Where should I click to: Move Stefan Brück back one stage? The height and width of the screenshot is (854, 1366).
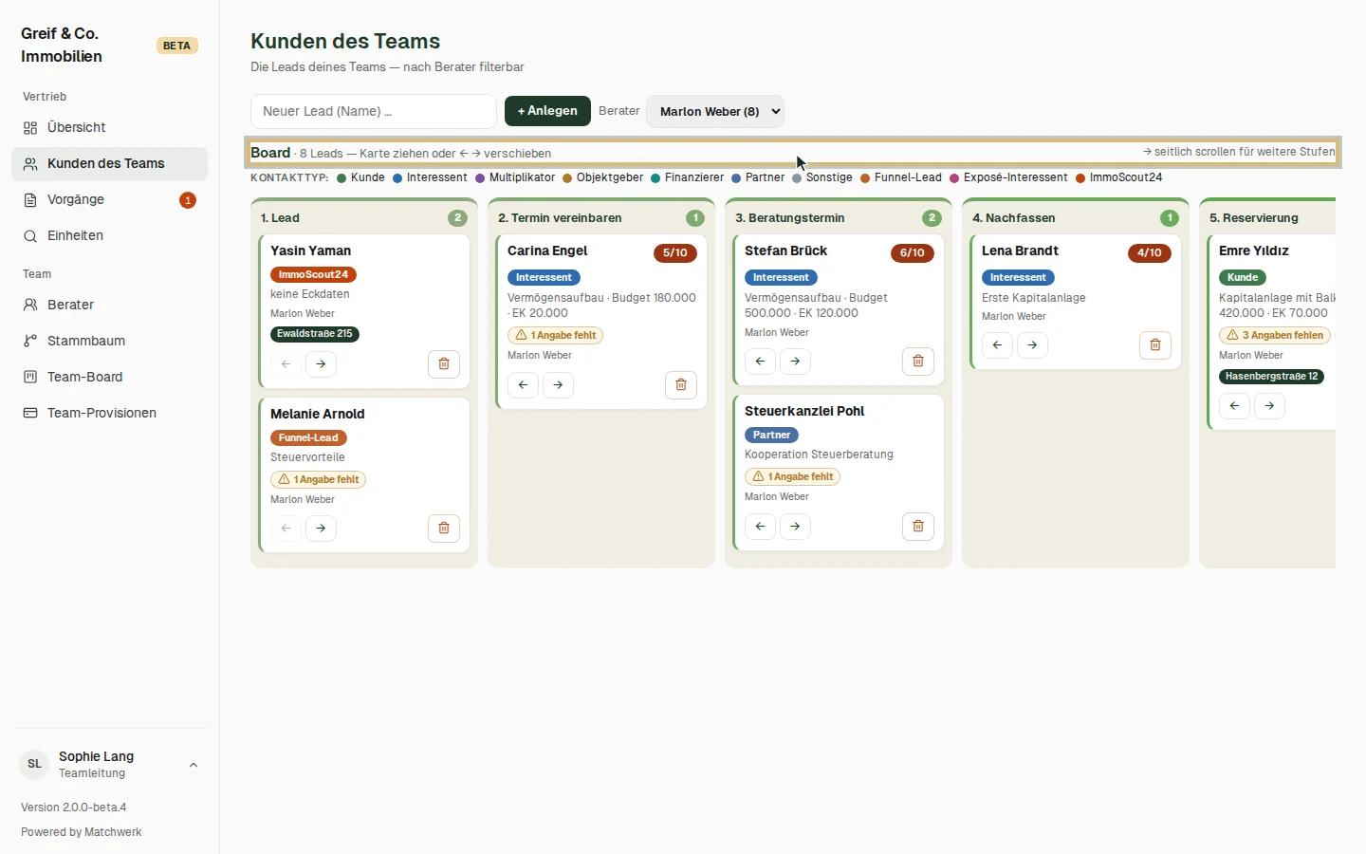click(761, 362)
